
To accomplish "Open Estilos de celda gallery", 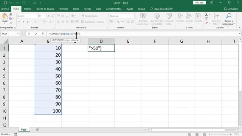I will 169,19.
